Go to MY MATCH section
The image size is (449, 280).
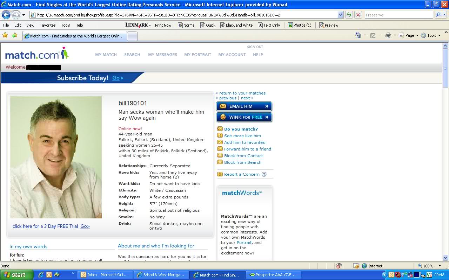coord(106,55)
